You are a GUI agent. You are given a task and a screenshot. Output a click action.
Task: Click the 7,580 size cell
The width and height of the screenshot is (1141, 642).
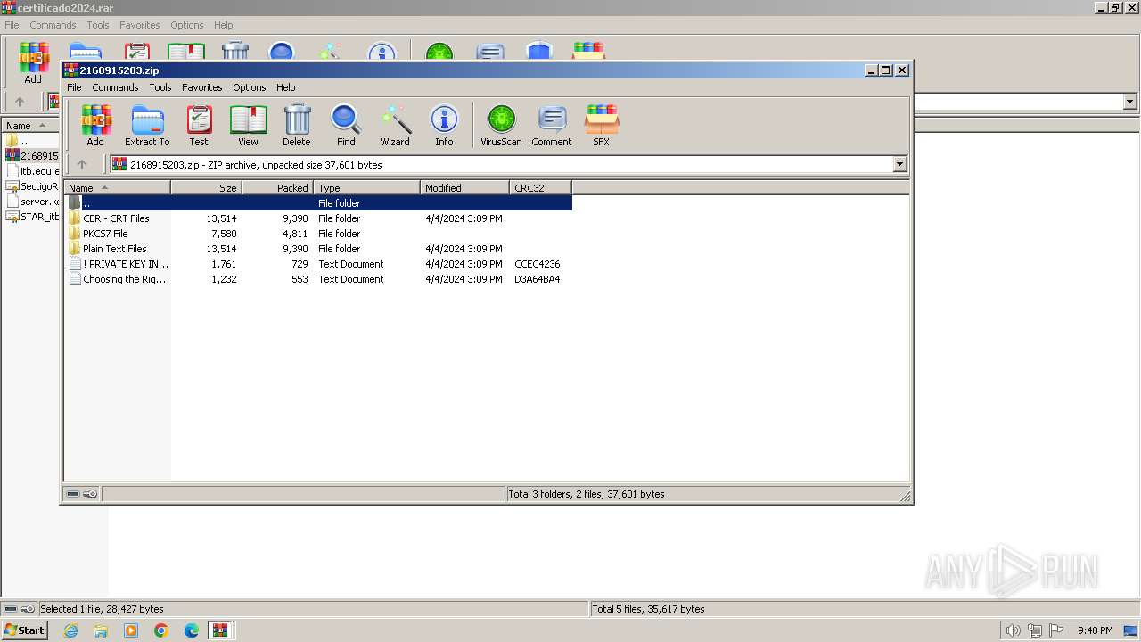[x=224, y=234]
